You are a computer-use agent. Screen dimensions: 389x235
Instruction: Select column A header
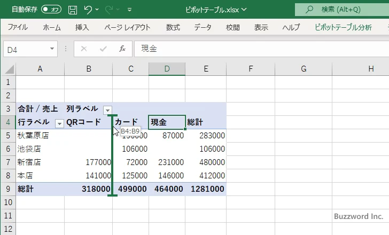(40, 69)
